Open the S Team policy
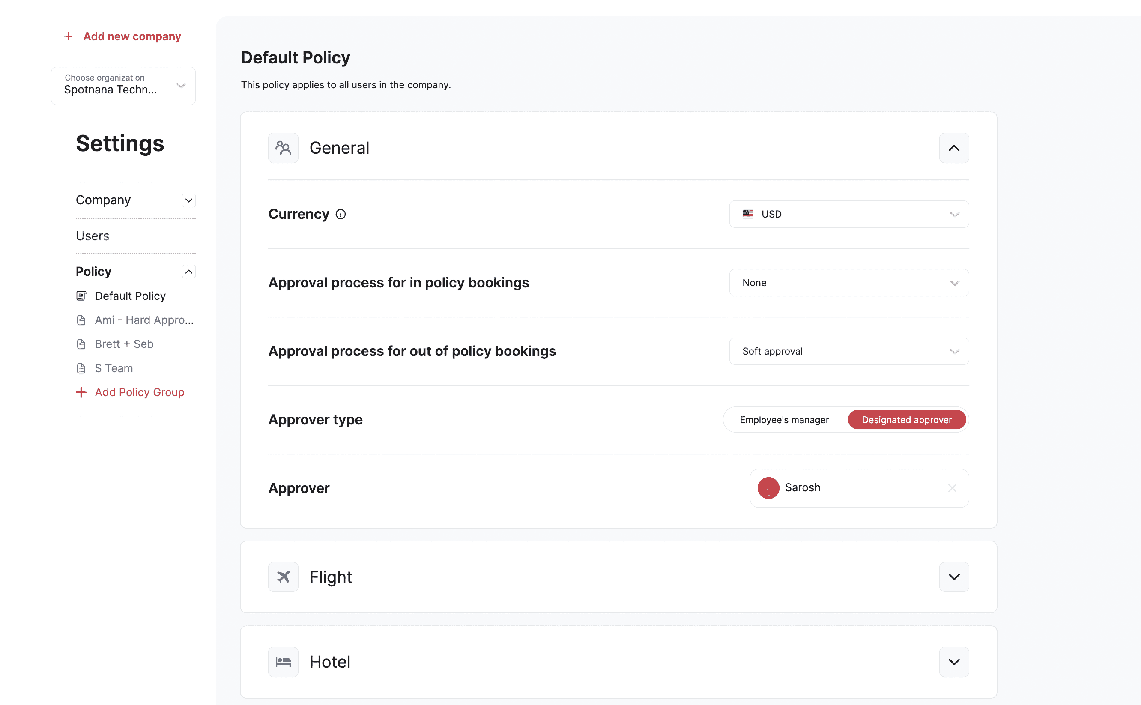The width and height of the screenshot is (1141, 705). coord(114,368)
